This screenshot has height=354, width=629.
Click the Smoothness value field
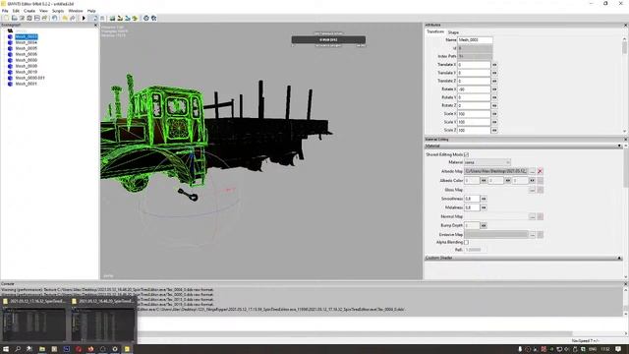click(x=472, y=199)
